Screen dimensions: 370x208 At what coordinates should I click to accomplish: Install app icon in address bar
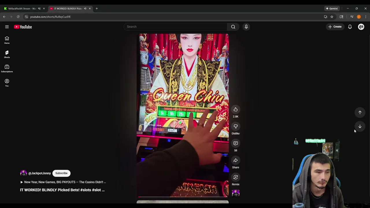tap(325, 17)
